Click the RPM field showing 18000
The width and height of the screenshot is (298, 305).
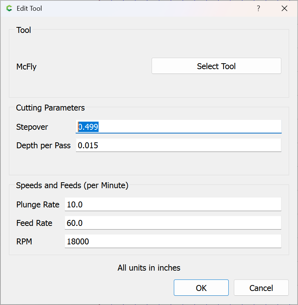click(x=172, y=241)
